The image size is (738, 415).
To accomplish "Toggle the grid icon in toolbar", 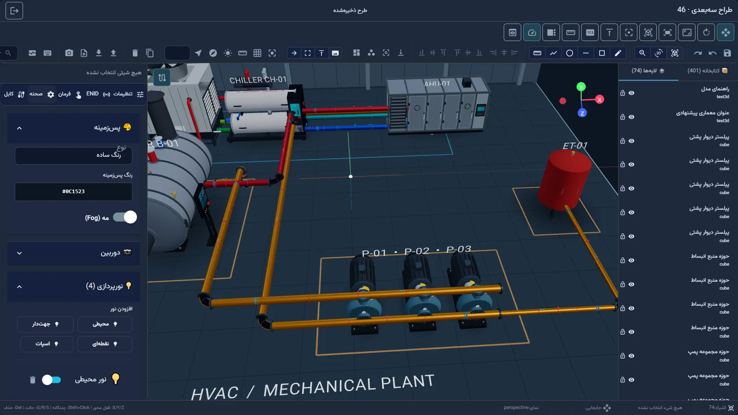I will pos(257,53).
